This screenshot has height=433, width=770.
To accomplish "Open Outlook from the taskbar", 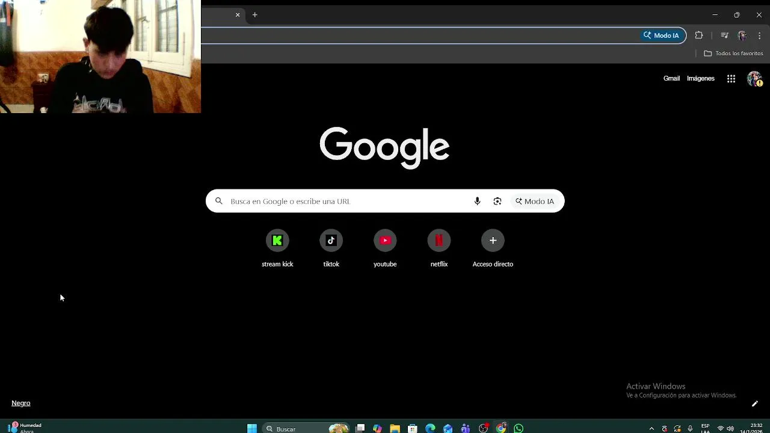I will tap(448, 429).
